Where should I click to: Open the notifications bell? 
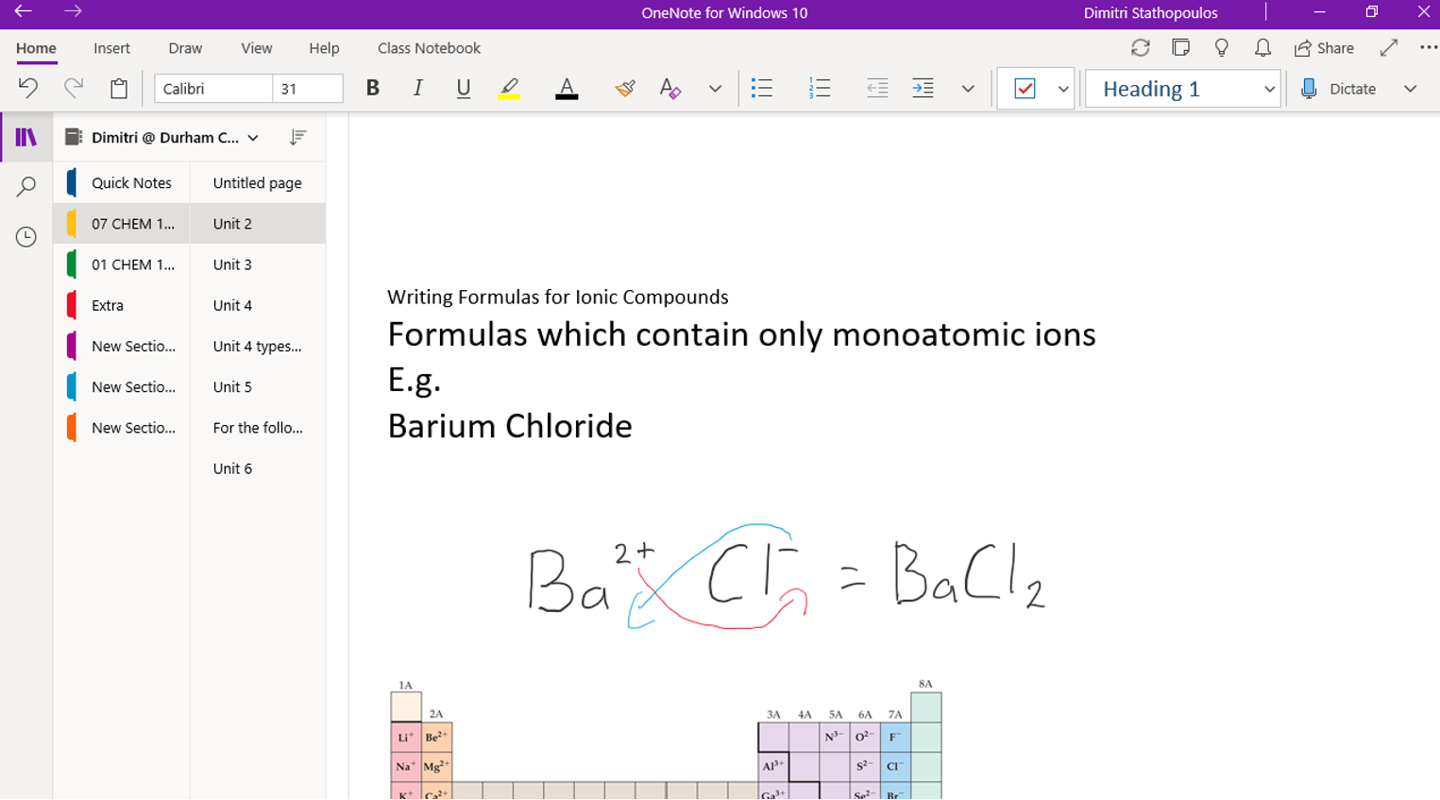click(1262, 48)
